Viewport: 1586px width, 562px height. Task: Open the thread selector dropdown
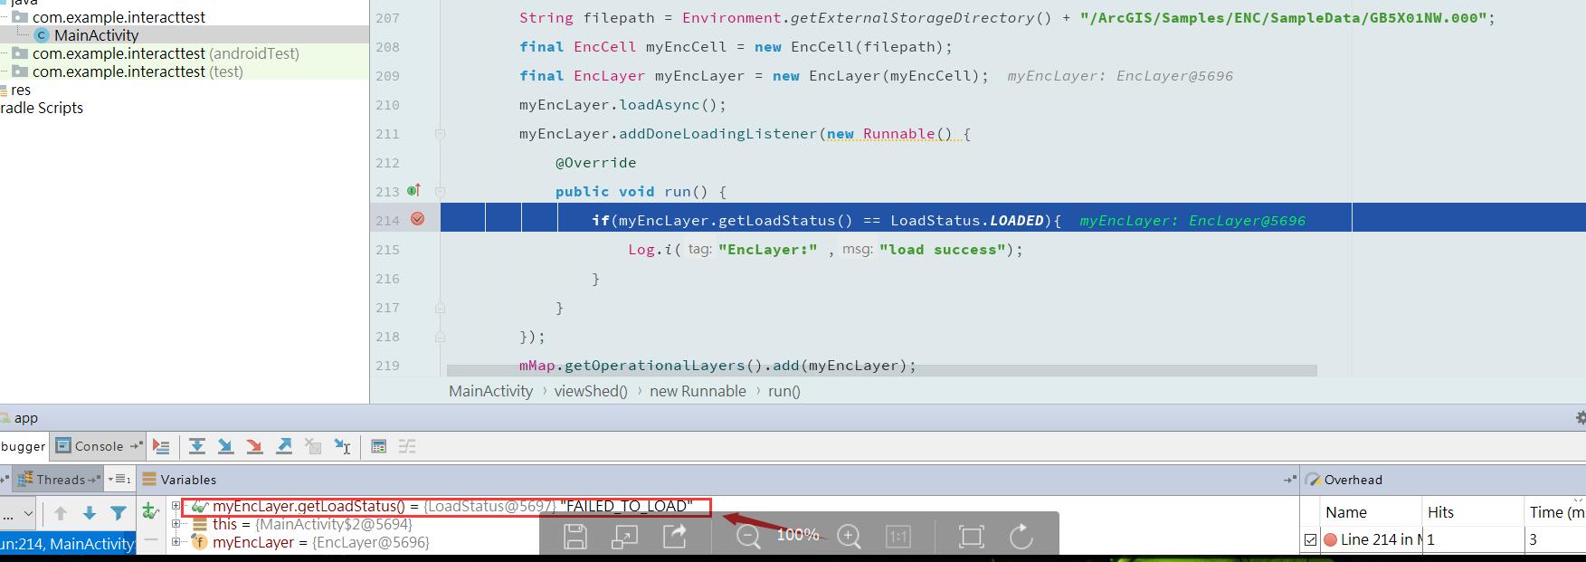(18, 513)
